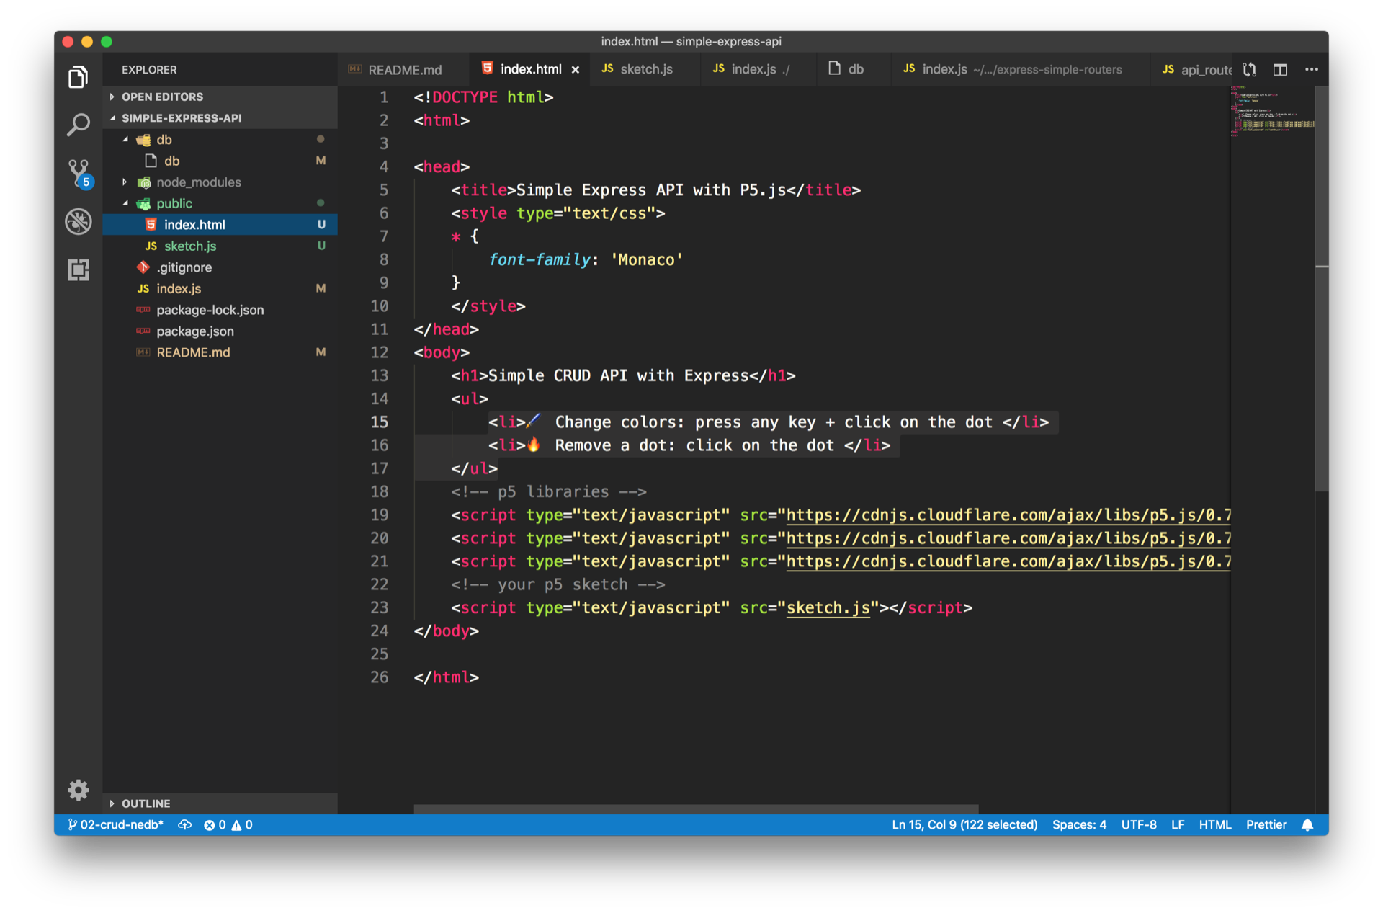
Task: Click the Split Editor icon
Action: 1280,69
